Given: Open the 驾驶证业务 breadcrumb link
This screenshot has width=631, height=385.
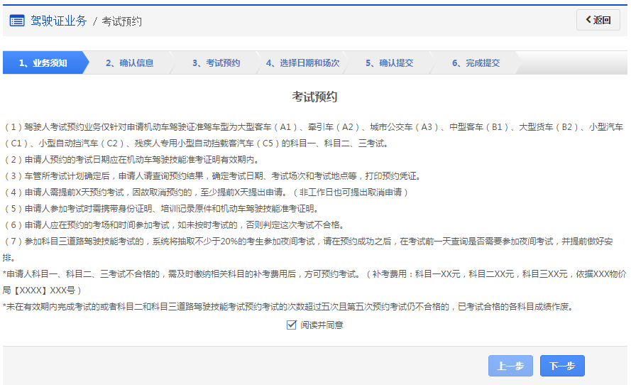Looking at the screenshot, I should point(58,21).
